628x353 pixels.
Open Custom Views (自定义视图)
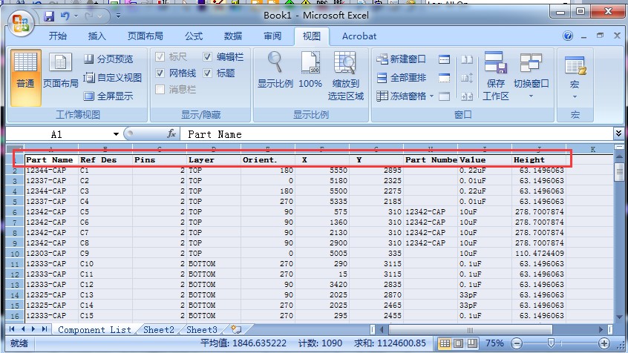[113, 78]
